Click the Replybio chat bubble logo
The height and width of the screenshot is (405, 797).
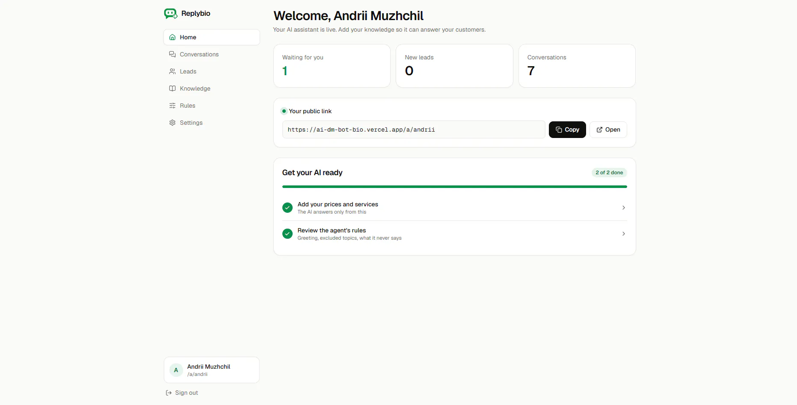(171, 14)
